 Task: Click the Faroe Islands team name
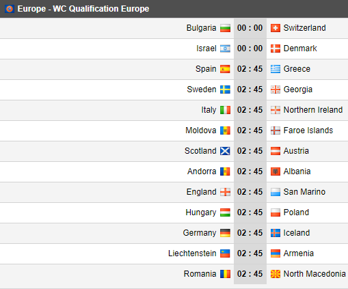click(x=308, y=130)
